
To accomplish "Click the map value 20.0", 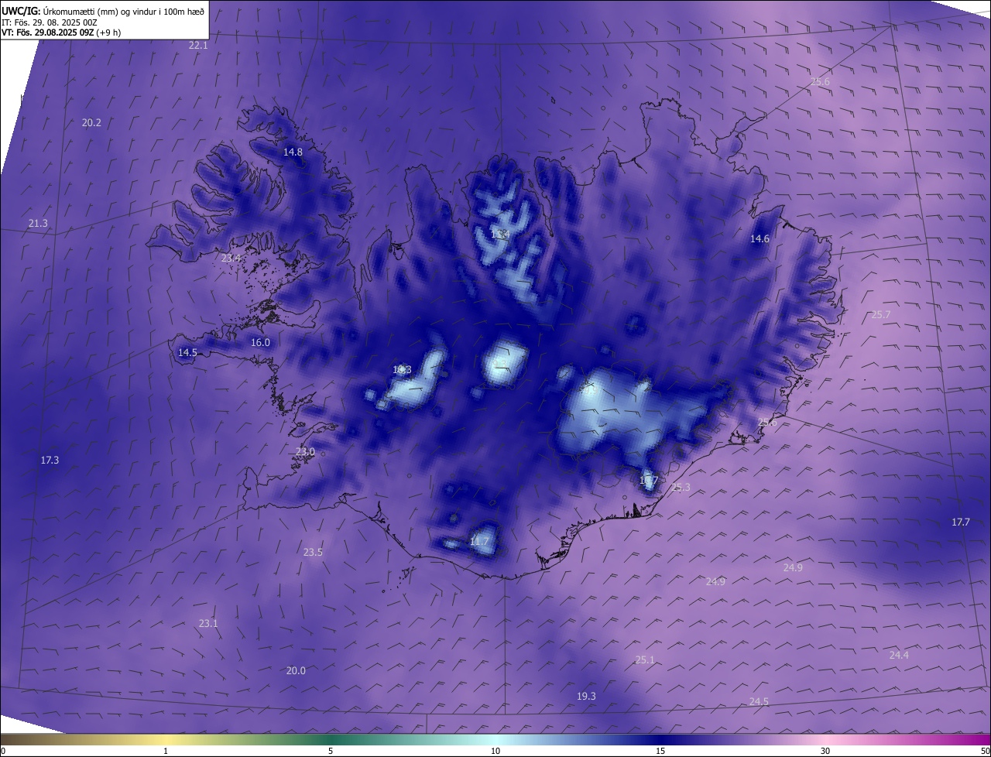I will coord(296,670).
